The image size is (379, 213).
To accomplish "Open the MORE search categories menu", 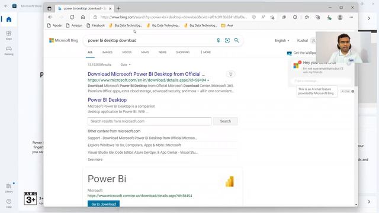I will tap(205, 52).
